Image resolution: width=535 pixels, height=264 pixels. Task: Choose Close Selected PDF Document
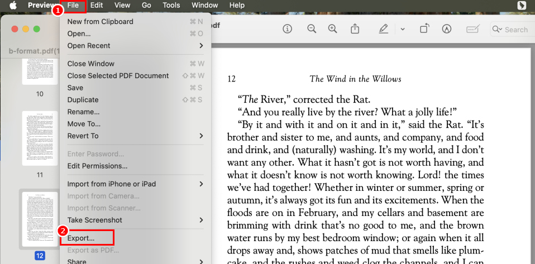pos(136,76)
